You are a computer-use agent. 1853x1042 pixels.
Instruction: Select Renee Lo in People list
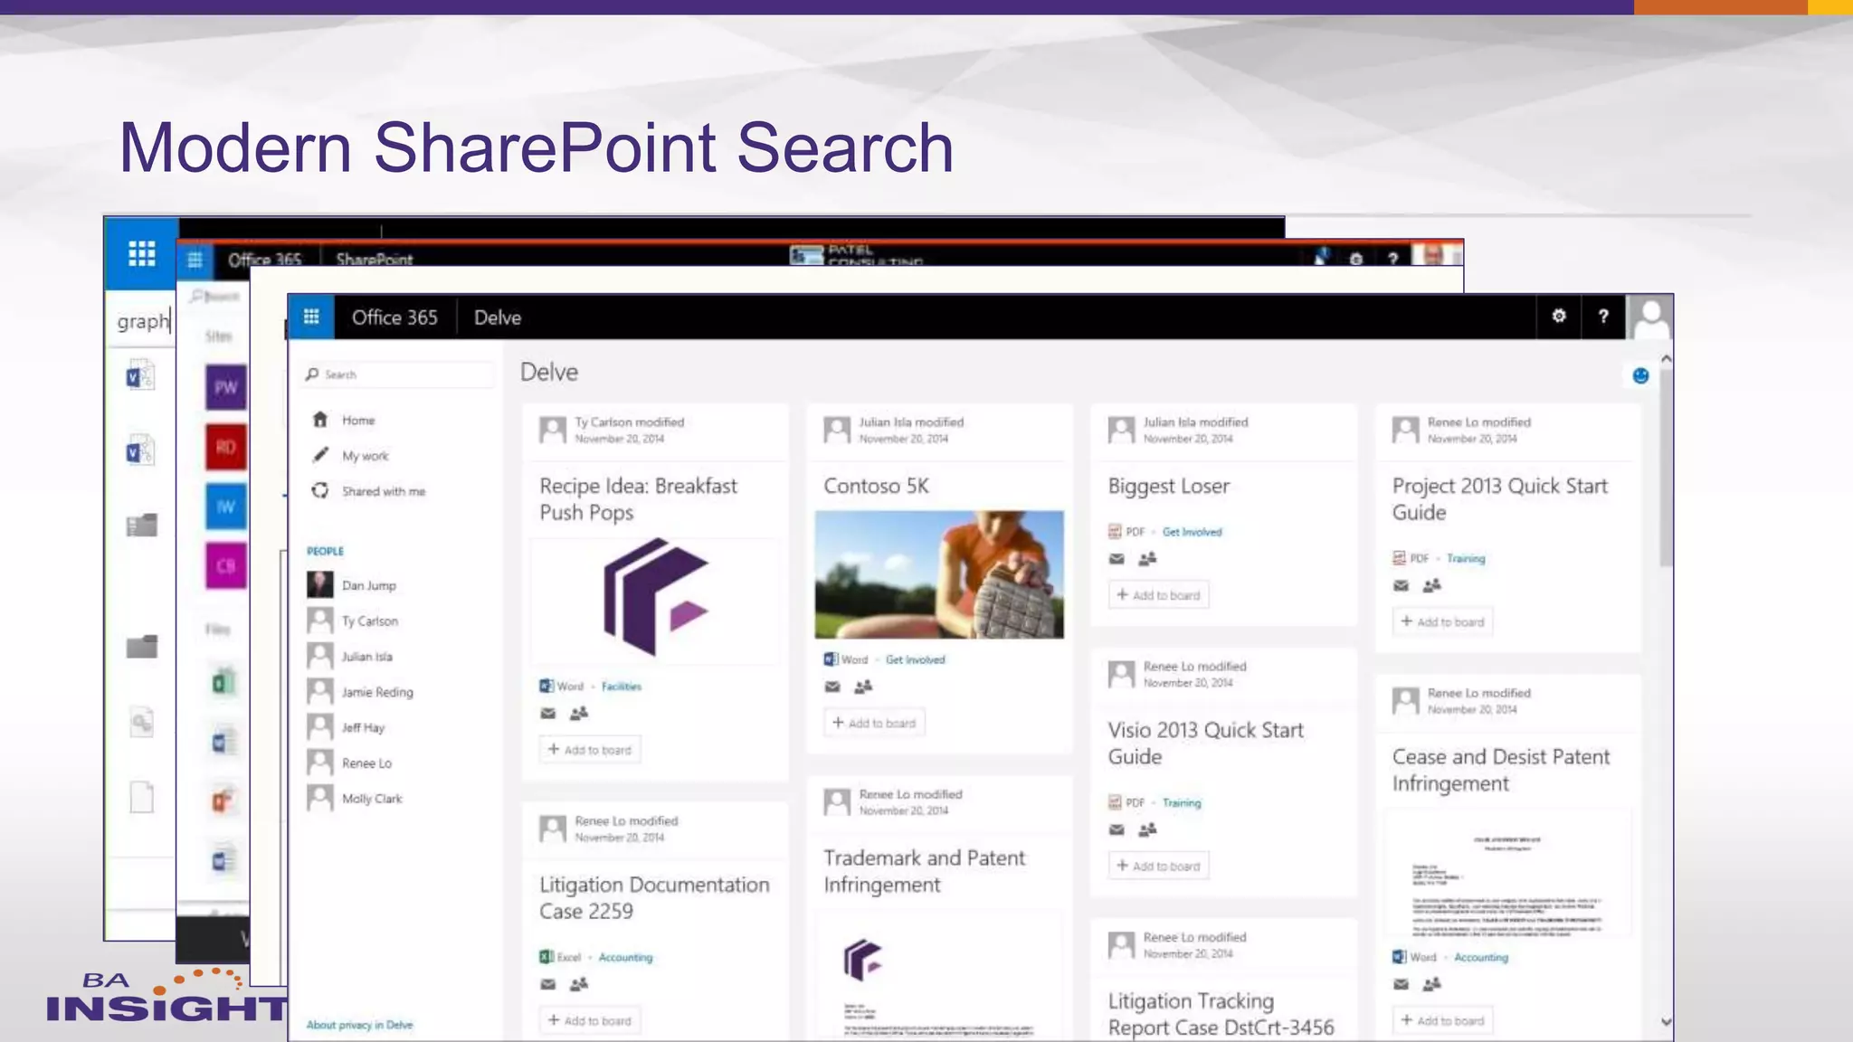click(366, 763)
